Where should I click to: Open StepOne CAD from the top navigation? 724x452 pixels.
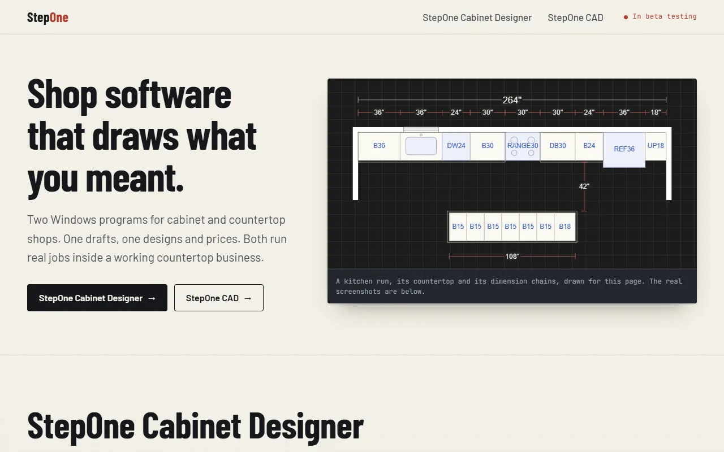pos(575,18)
